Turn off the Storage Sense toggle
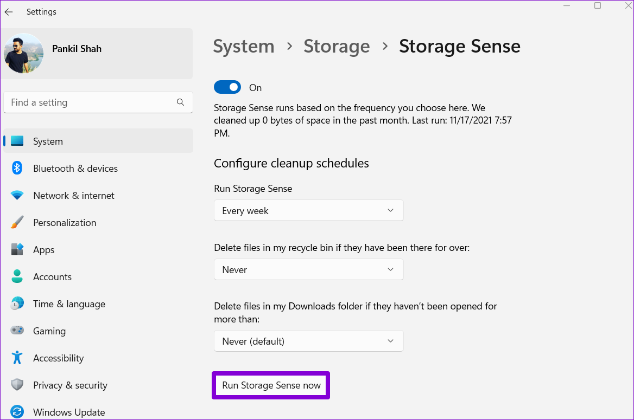 tap(227, 87)
